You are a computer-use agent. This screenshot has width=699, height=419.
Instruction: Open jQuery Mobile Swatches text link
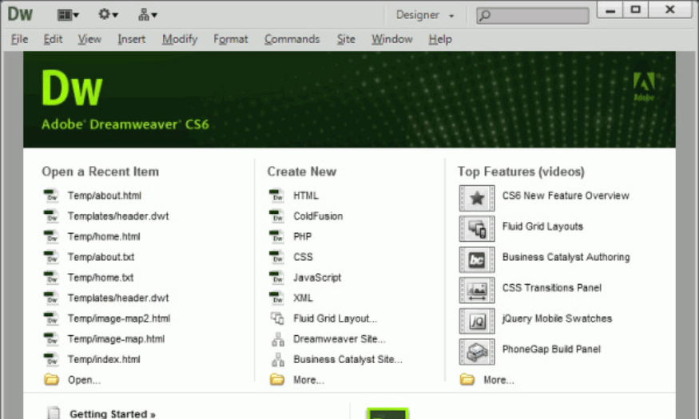pos(558,318)
